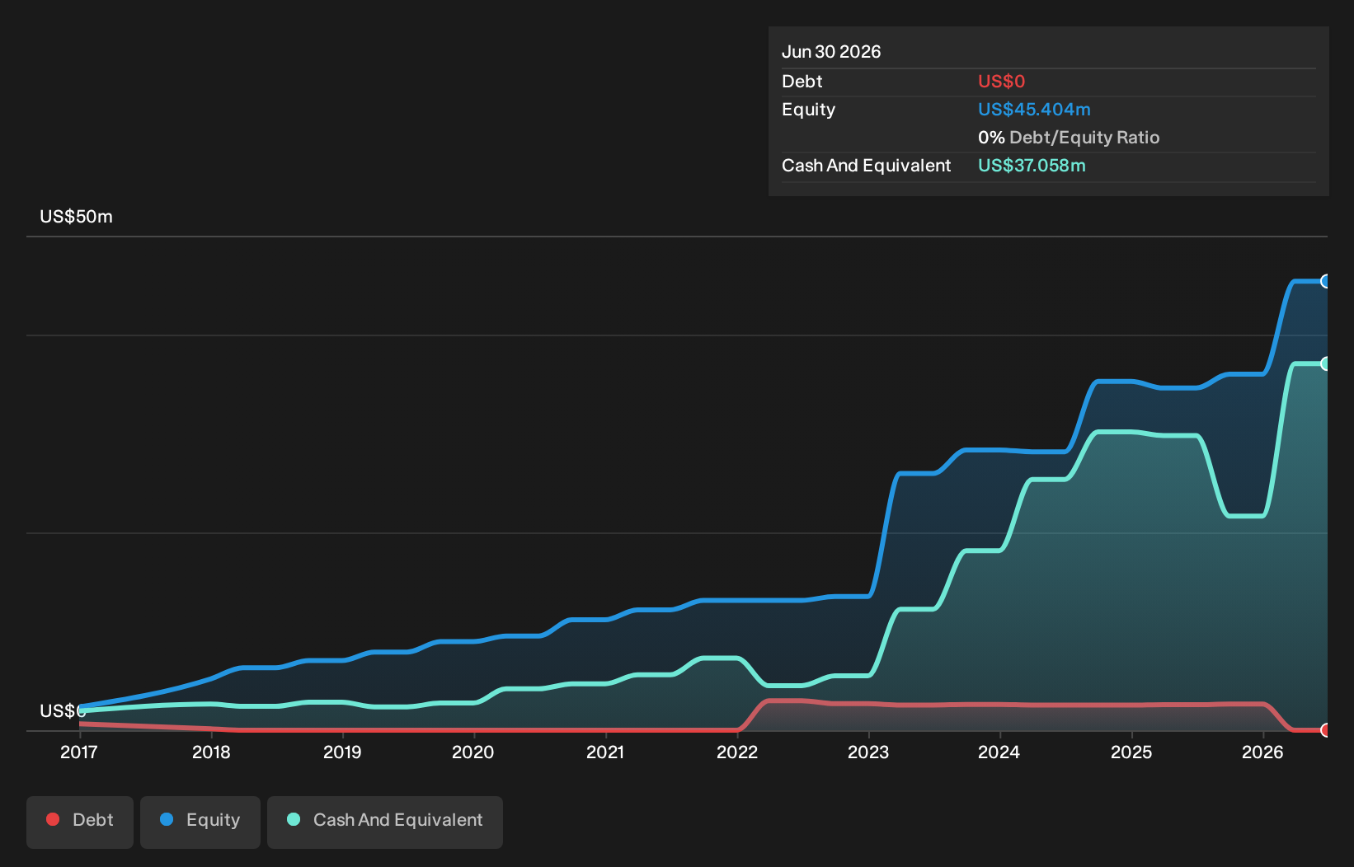The width and height of the screenshot is (1354, 867).
Task: Click the 2018 axis label
Action: coord(211,752)
